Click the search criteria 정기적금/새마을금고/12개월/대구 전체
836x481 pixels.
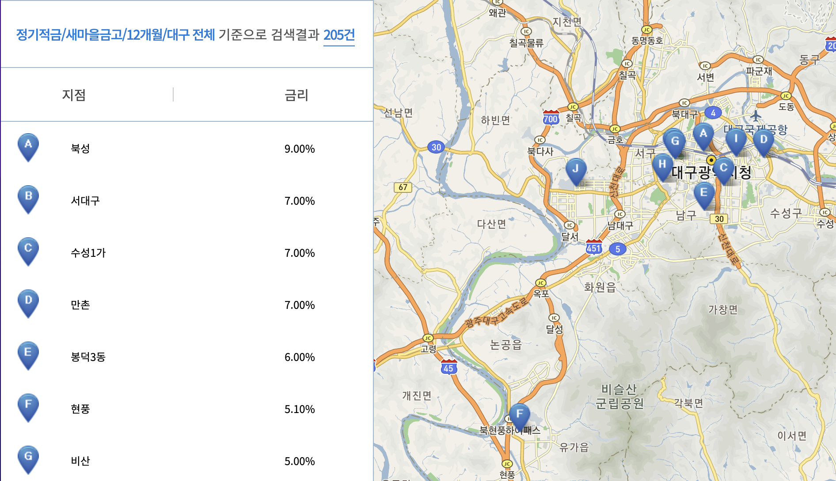coord(115,35)
